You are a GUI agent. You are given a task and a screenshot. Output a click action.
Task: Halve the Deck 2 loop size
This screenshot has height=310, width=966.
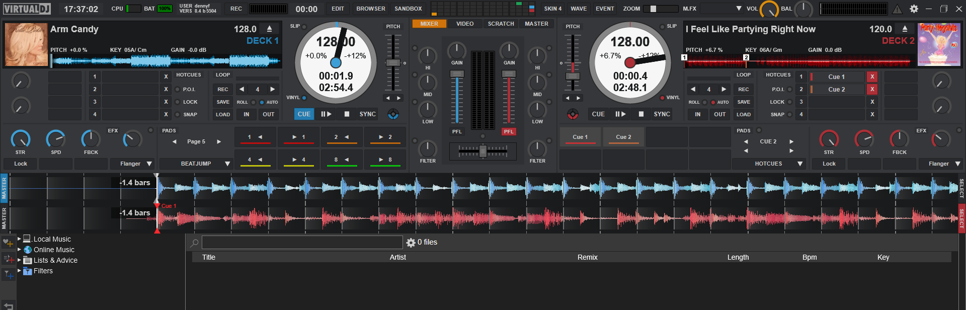point(693,89)
